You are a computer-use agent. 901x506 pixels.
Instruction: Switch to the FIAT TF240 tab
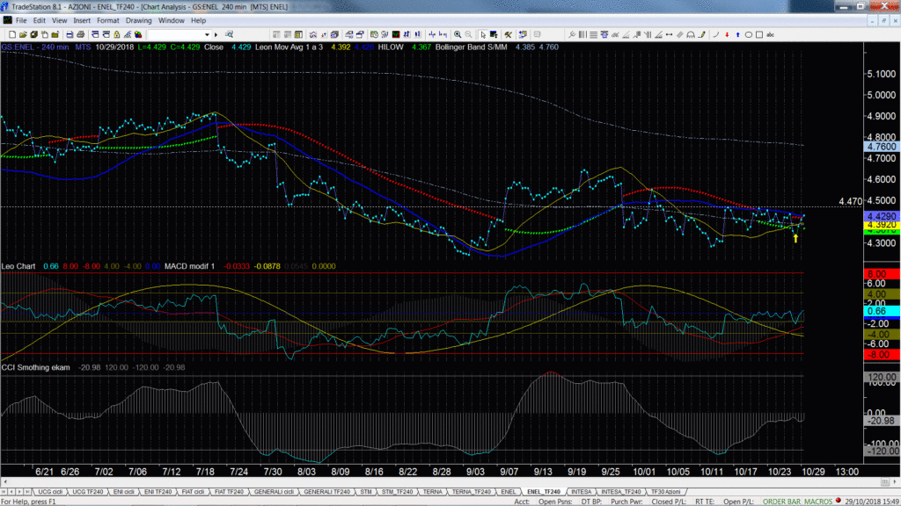click(229, 492)
